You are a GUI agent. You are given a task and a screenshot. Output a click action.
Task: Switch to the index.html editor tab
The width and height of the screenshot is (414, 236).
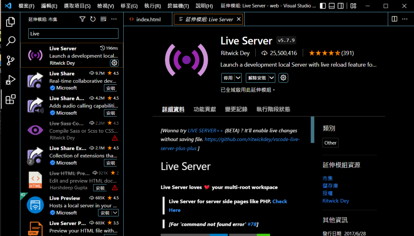click(x=148, y=19)
